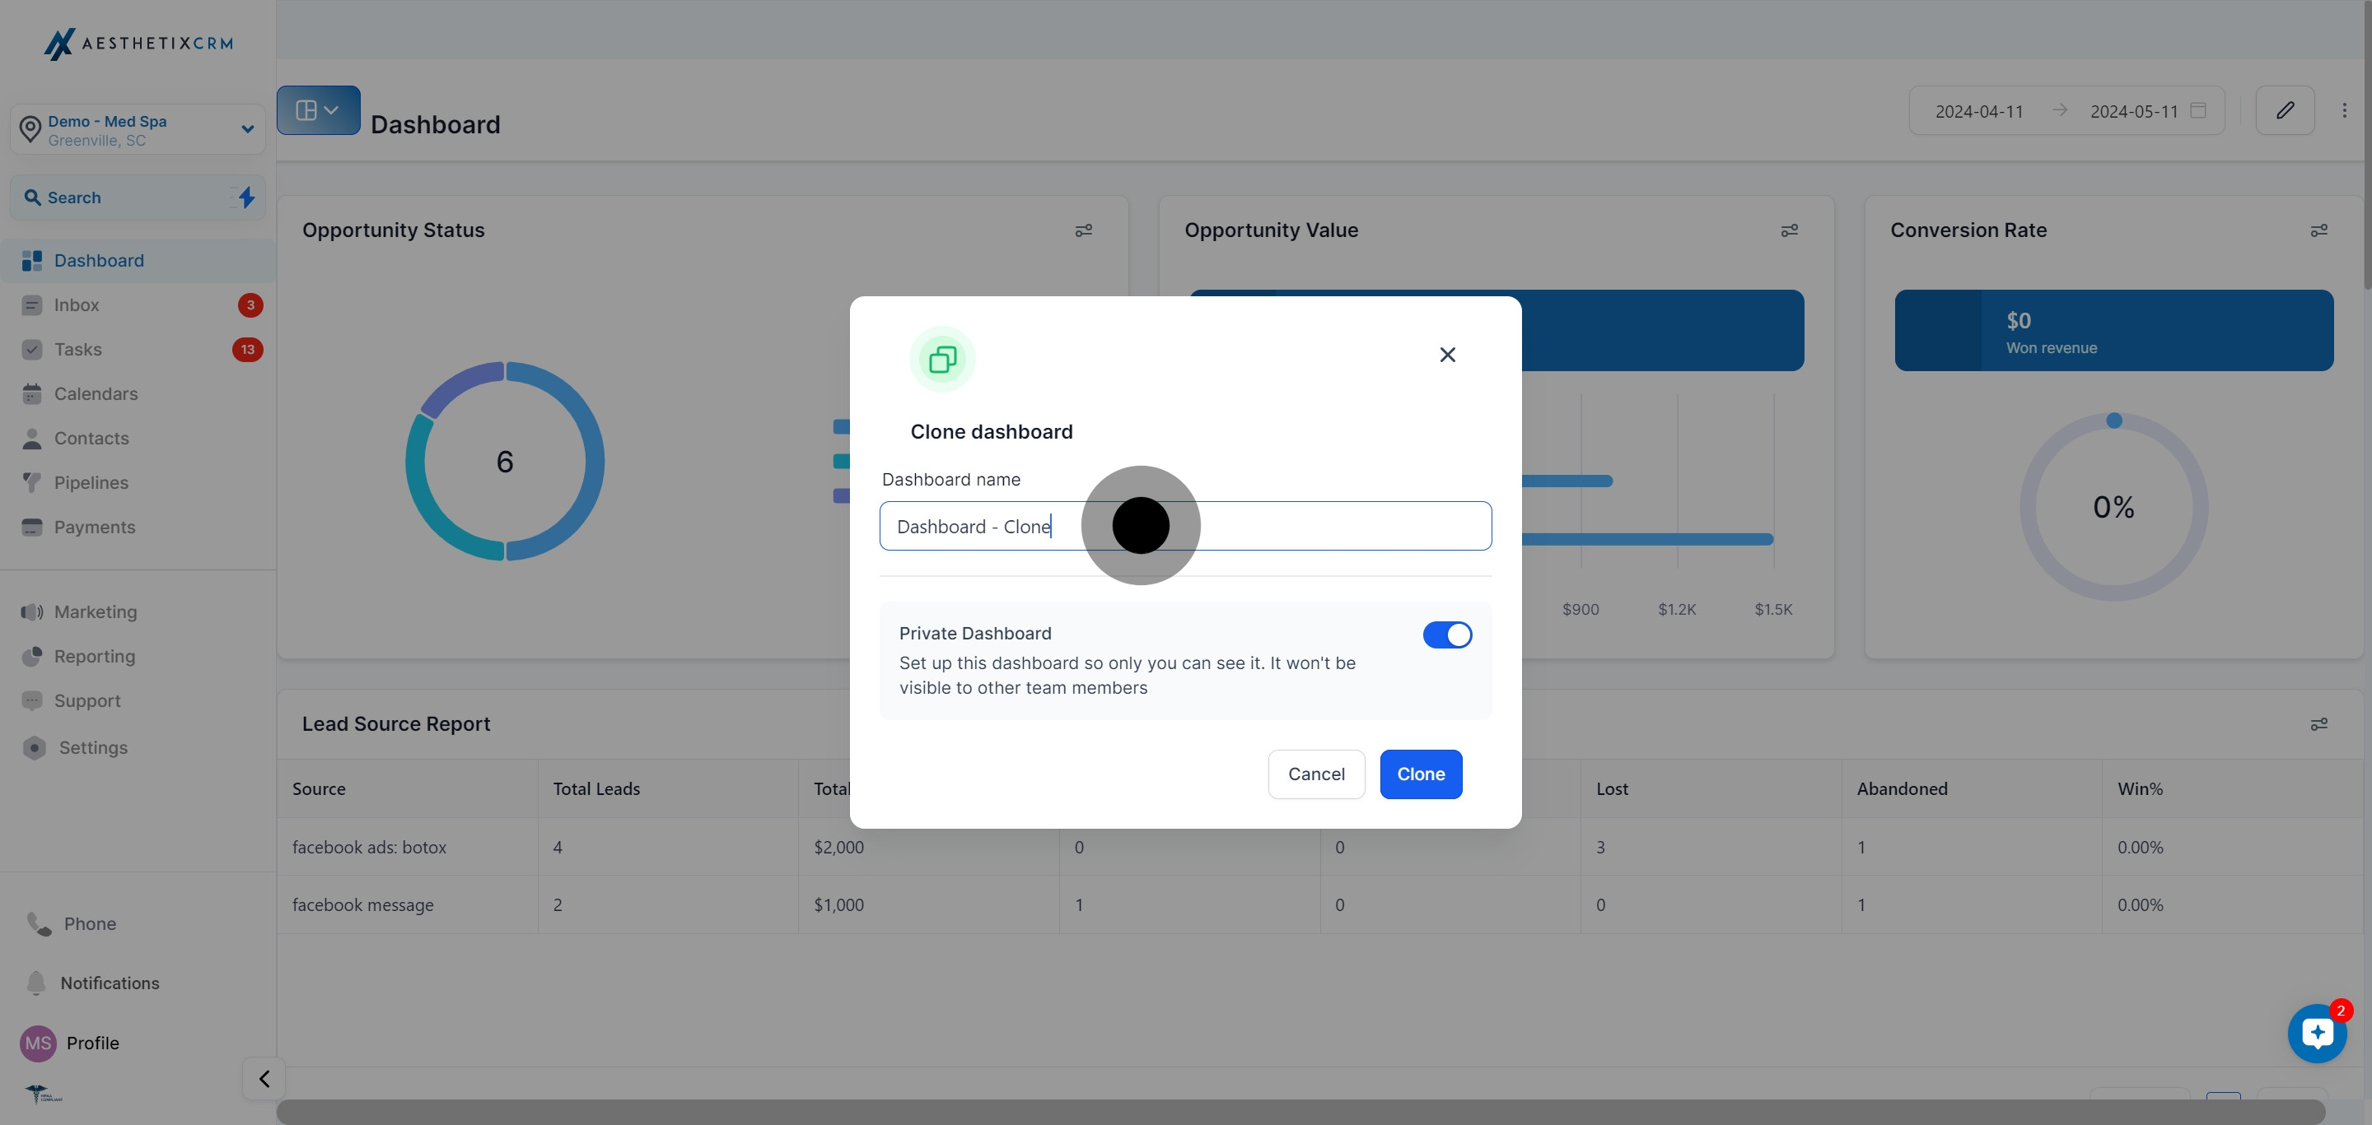Click the Cancel button
The image size is (2372, 1125).
pos(1316,774)
